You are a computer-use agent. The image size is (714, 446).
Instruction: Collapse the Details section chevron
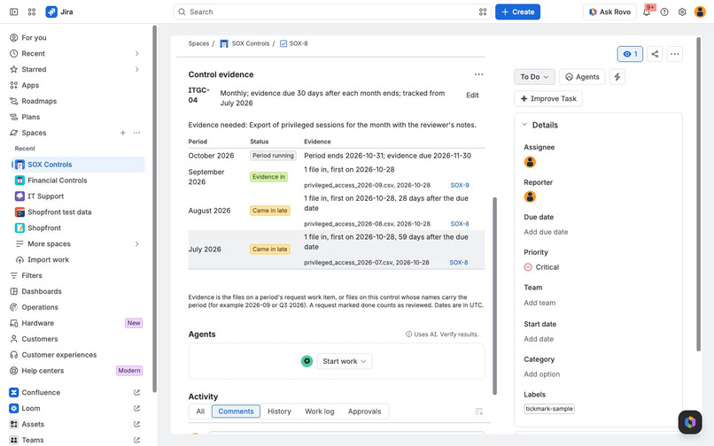pyautogui.click(x=524, y=125)
